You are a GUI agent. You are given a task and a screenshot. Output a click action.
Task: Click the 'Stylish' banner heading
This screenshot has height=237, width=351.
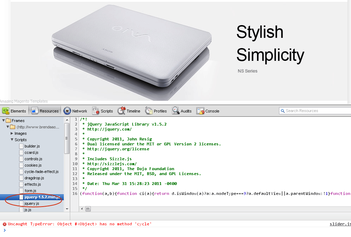(260, 32)
